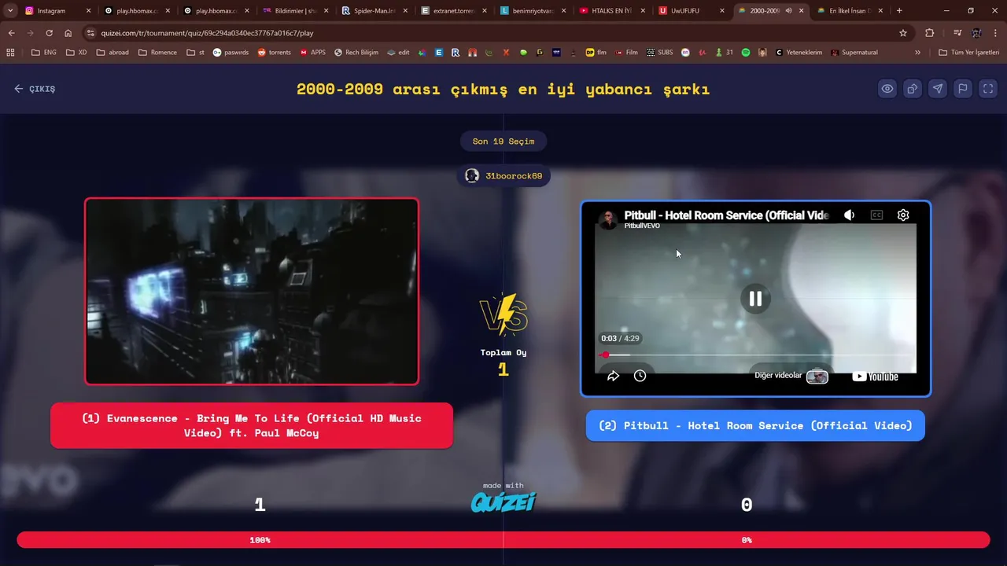
Task: Toggle the eye visibility icon
Action: pyautogui.click(x=887, y=89)
